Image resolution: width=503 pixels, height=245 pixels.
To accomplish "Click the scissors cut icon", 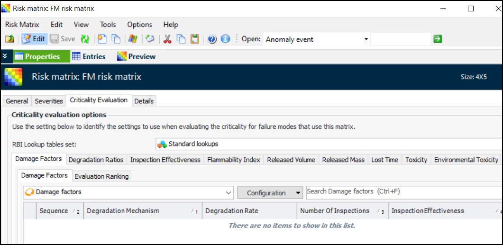I will point(167,39).
